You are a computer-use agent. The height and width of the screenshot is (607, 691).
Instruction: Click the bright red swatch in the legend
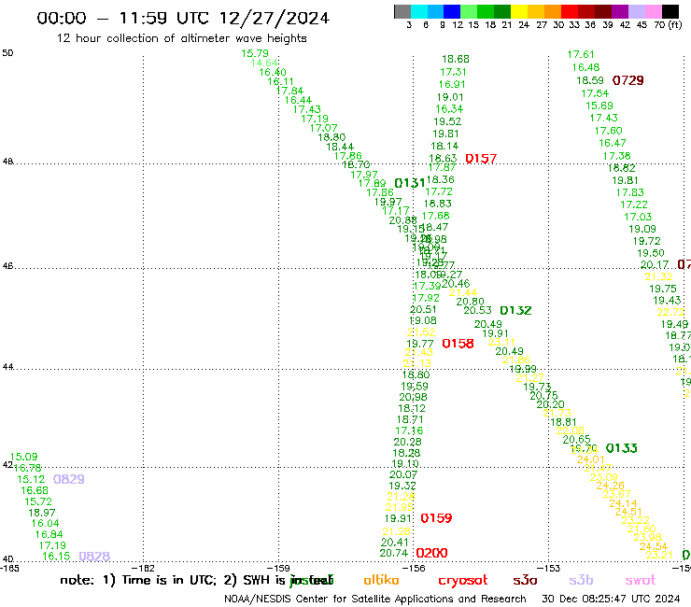(570, 11)
